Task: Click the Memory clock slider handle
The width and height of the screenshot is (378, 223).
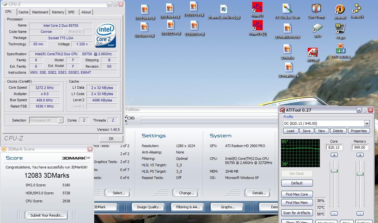Action: pyautogui.click(x=360, y=174)
